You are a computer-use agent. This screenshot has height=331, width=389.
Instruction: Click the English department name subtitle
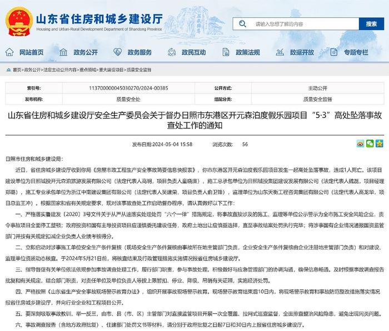[x=99, y=29]
